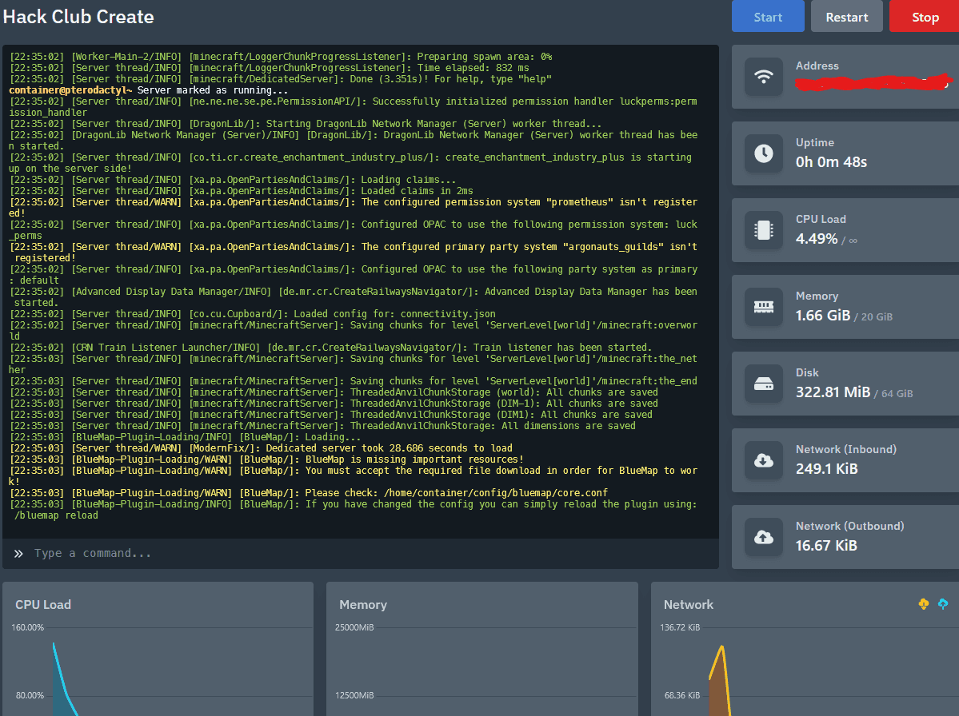
Task: Click the clock icon on Uptime card
Action: pyautogui.click(x=763, y=153)
